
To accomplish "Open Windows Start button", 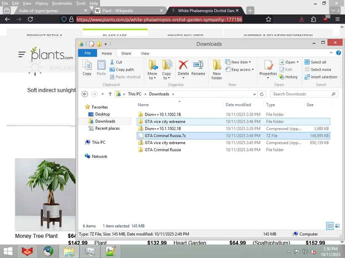I will (8, 251).
